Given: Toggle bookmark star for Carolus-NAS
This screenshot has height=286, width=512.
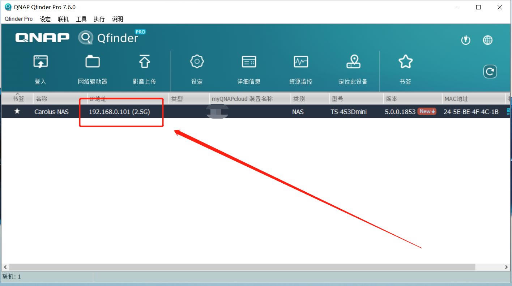Looking at the screenshot, I should [x=17, y=111].
